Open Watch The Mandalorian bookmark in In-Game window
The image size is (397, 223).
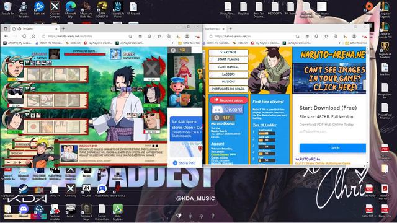pyautogui.click(x=49, y=43)
